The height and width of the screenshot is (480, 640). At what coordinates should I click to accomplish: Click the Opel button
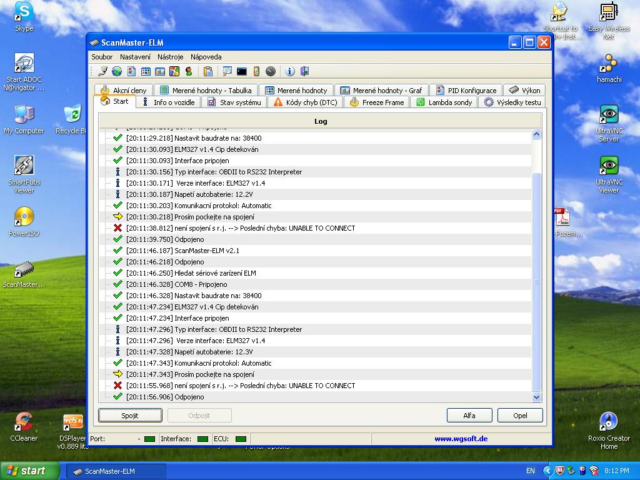coord(520,416)
